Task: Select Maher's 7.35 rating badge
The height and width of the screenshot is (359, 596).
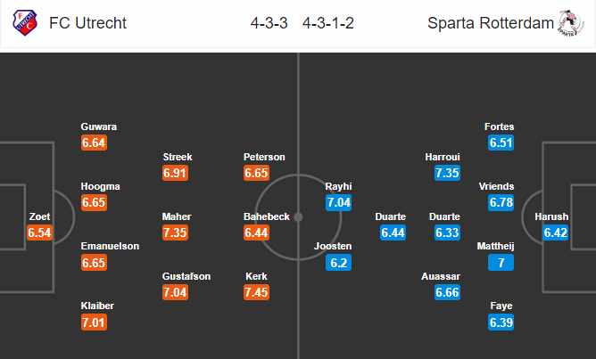Action: [x=175, y=233]
